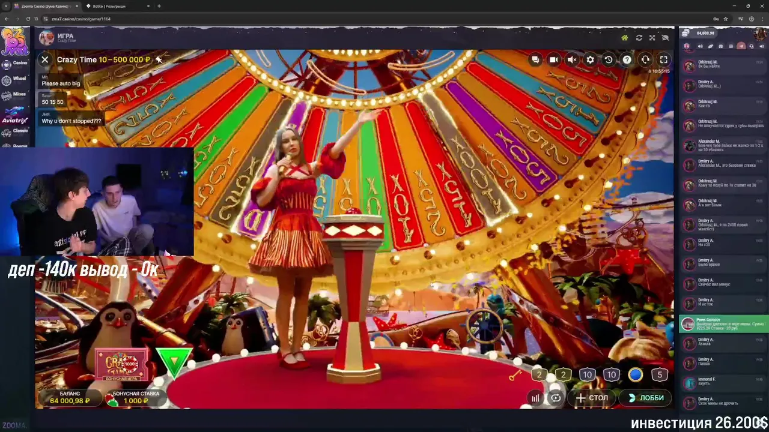
Task: Select the blue circle result tile
Action: (x=635, y=375)
